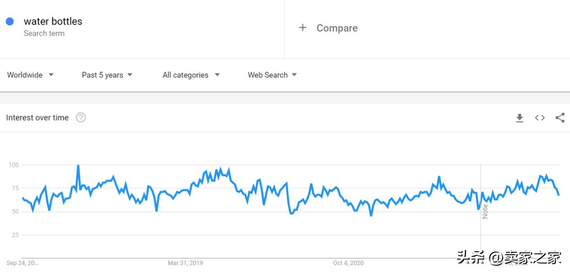Click the plus icon before Compare
570x273 pixels.
pos(303,28)
